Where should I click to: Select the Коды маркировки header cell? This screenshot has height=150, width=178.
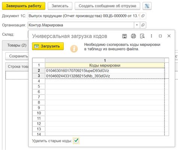click(x=105, y=65)
